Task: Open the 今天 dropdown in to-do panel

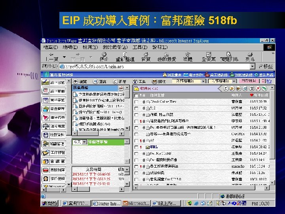Action: (x=80, y=142)
